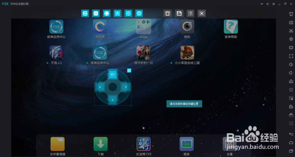This screenshot has height=157, width=295.
Task: Click the tooltip 请点击鼠标确定按键位置
Action: click(184, 104)
